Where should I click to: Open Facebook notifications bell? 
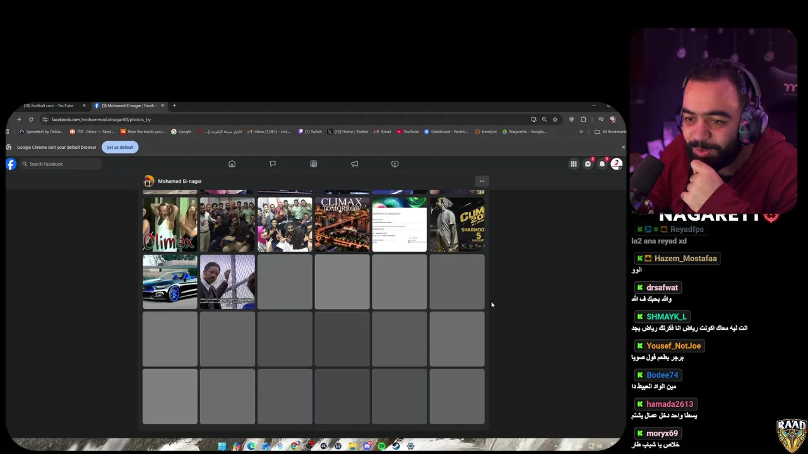602,164
